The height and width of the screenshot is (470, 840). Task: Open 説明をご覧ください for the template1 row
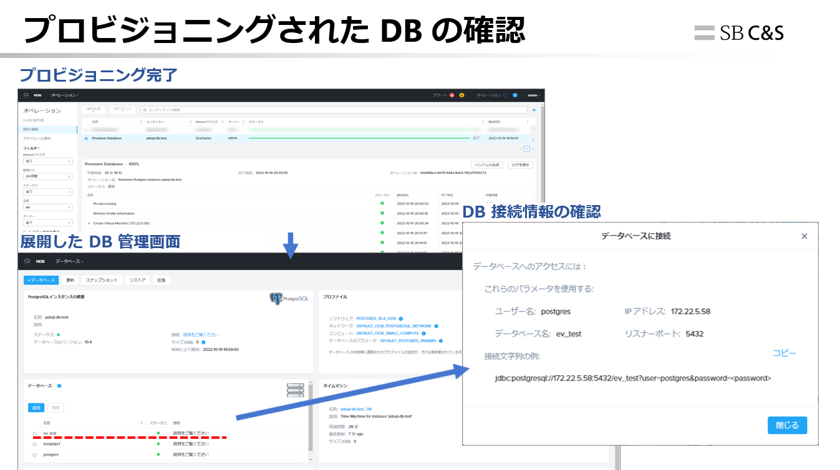coord(191,444)
